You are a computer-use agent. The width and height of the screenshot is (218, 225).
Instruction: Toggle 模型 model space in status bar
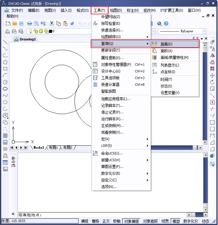(x=176, y=221)
